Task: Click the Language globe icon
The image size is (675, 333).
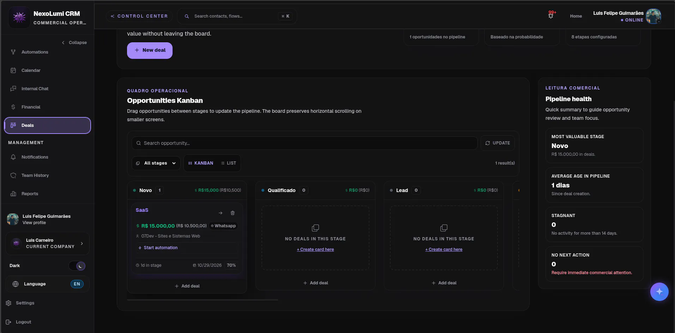Action: [x=16, y=284]
